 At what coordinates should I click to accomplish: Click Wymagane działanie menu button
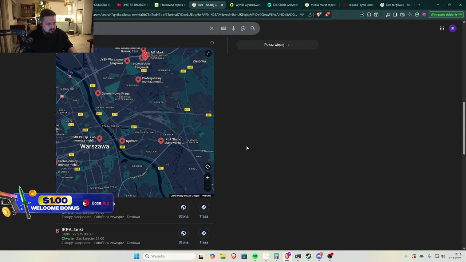pos(446,15)
